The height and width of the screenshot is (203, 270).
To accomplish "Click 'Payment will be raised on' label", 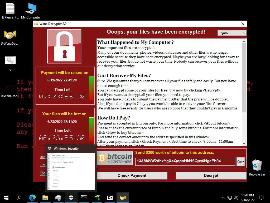I will pos(65,73).
